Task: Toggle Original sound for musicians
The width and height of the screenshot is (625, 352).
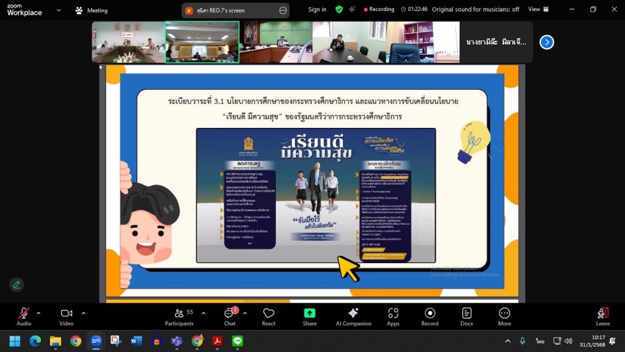Action: 475,9
